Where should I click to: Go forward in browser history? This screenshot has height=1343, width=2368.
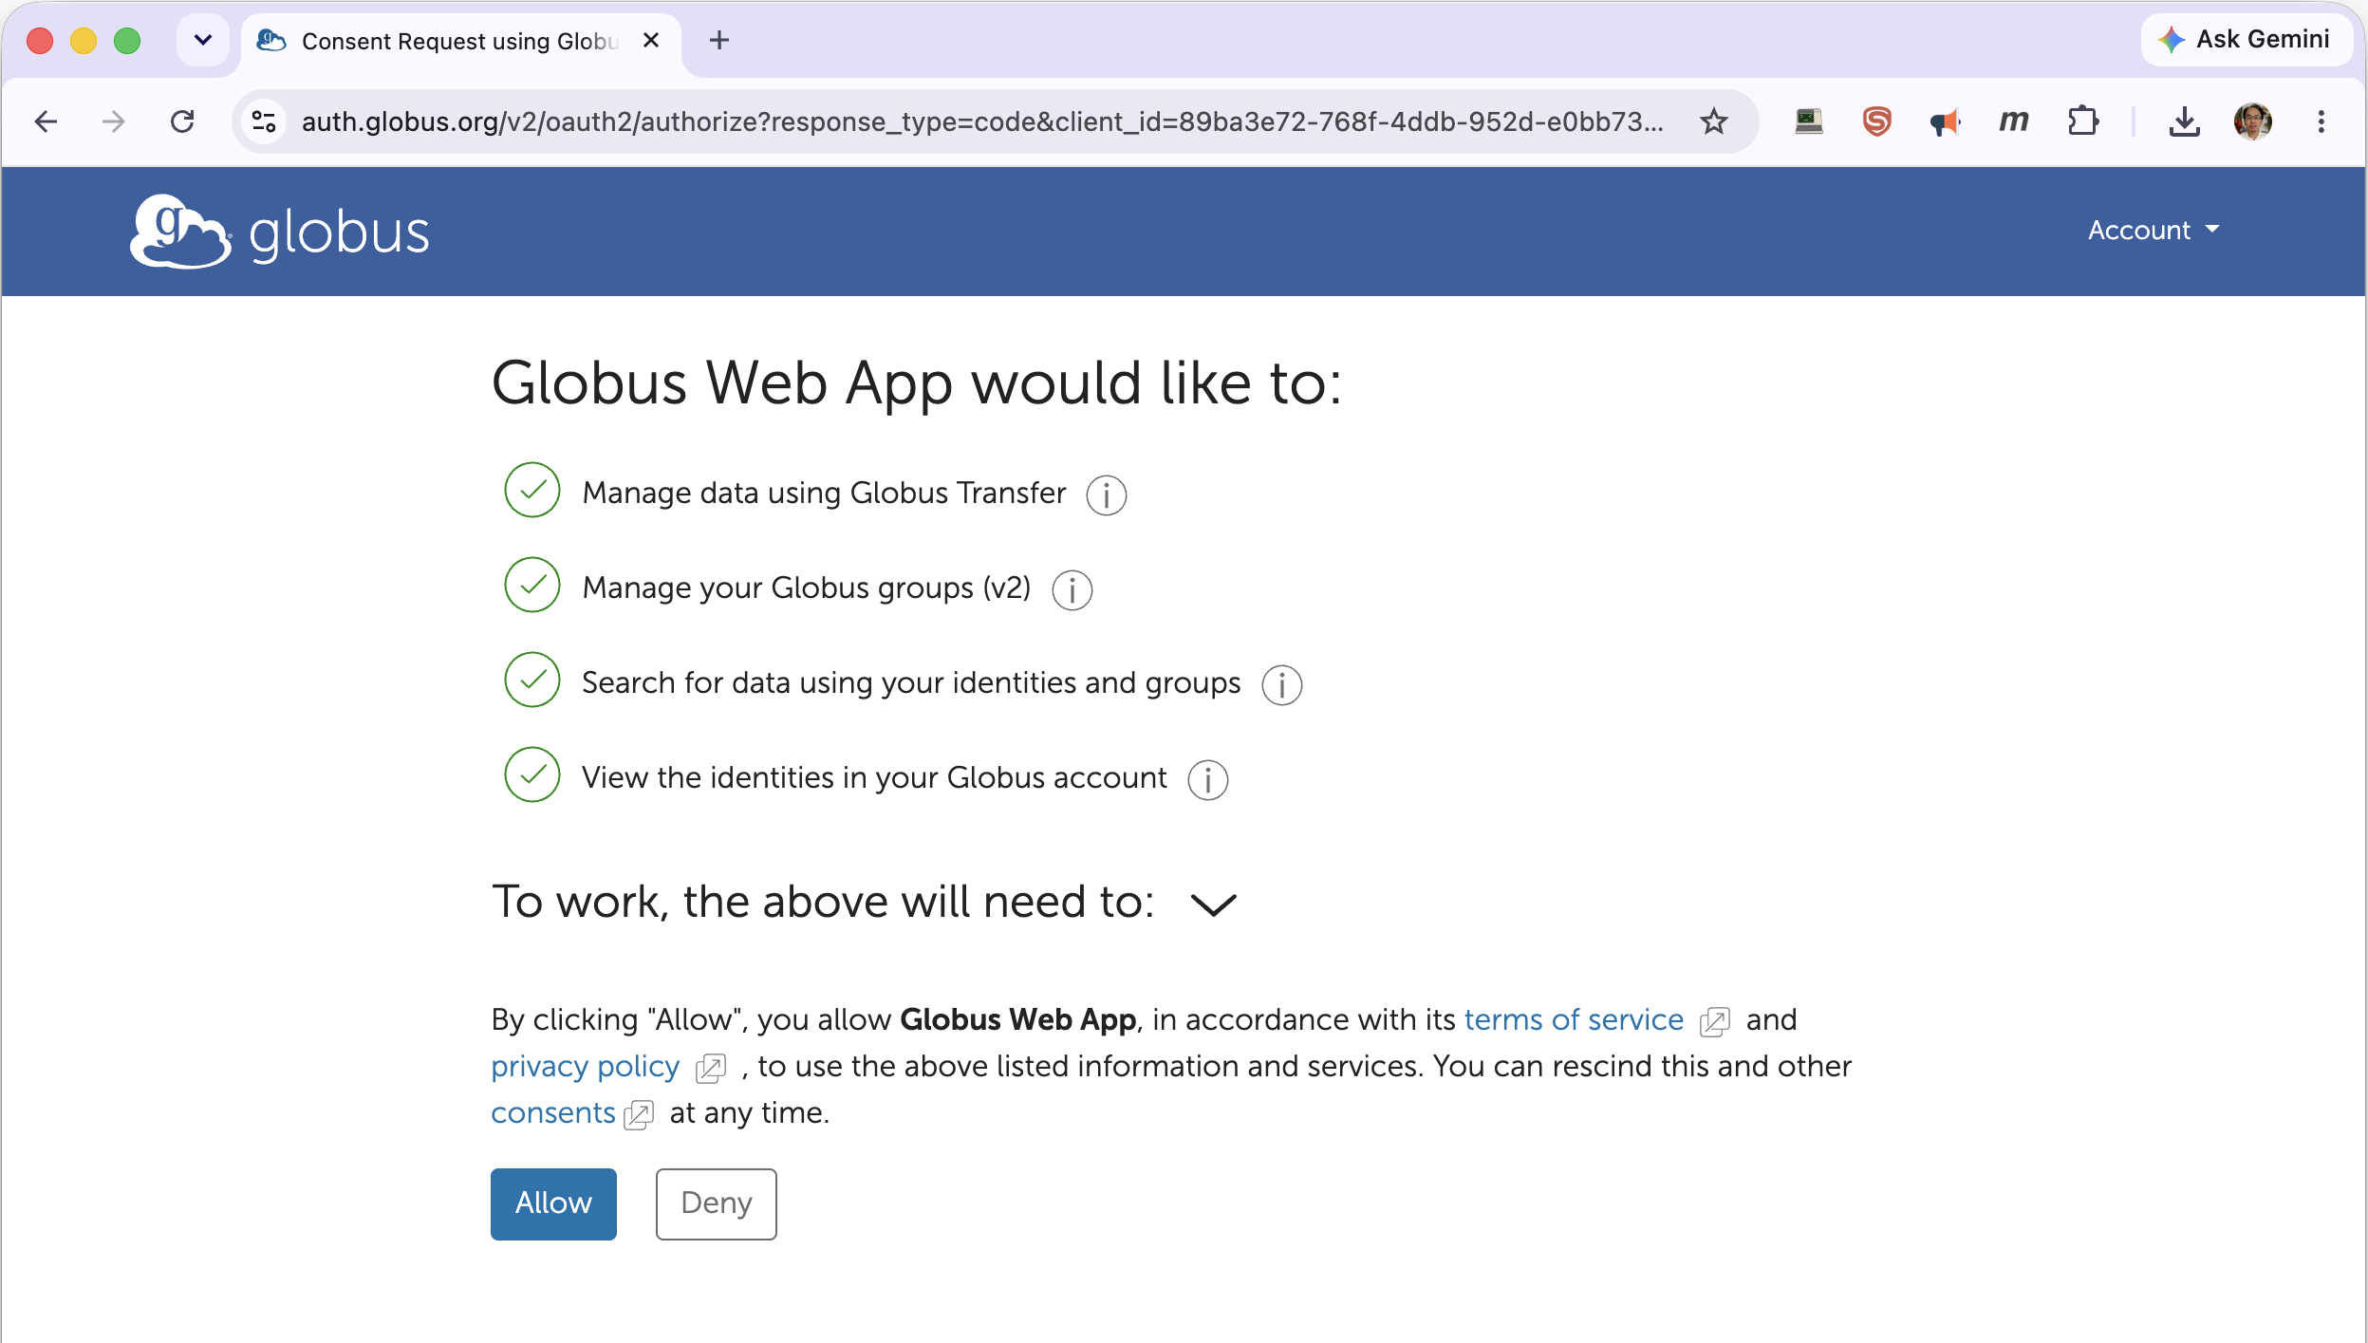pos(114,121)
